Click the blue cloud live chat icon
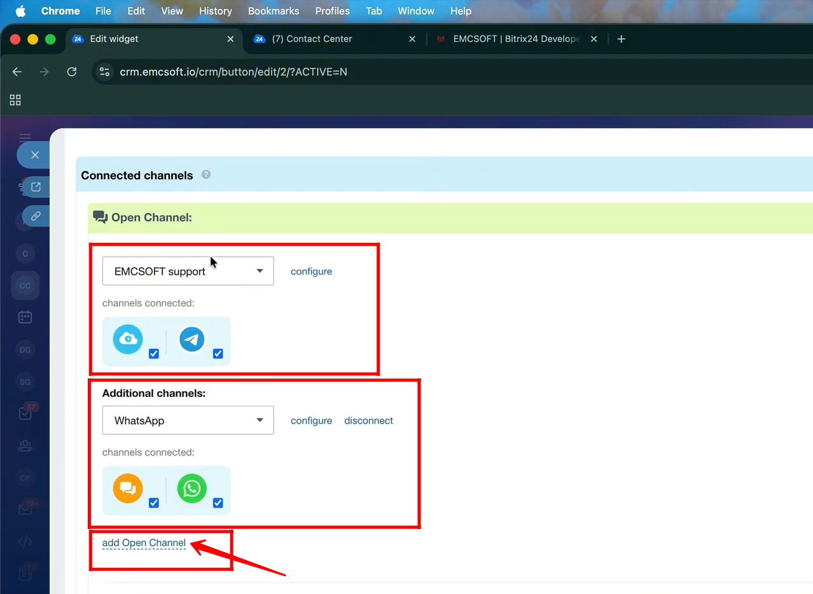813x594 pixels. click(x=128, y=339)
